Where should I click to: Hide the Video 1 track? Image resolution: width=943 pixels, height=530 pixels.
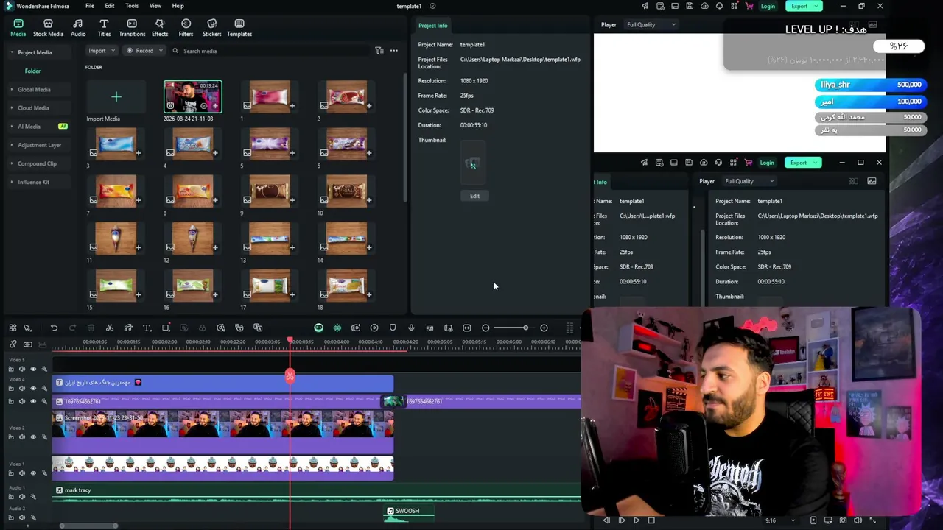click(33, 473)
